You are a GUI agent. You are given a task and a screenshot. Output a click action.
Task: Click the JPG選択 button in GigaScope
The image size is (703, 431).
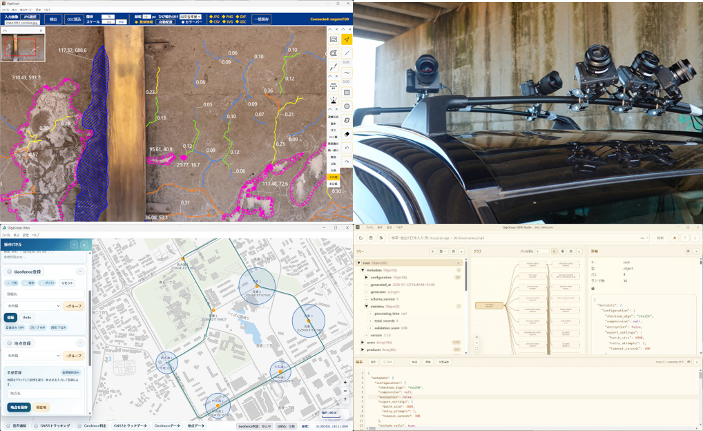click(x=30, y=17)
